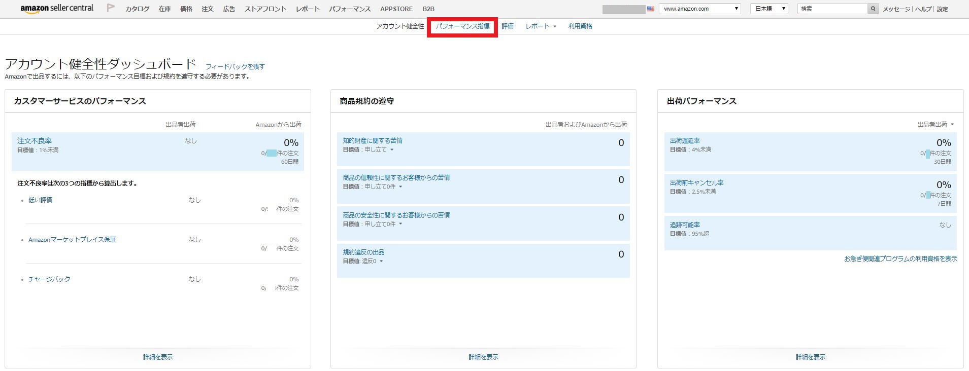Open the 在庫 menu
Image resolution: width=969 pixels, height=371 pixels.
164,9
